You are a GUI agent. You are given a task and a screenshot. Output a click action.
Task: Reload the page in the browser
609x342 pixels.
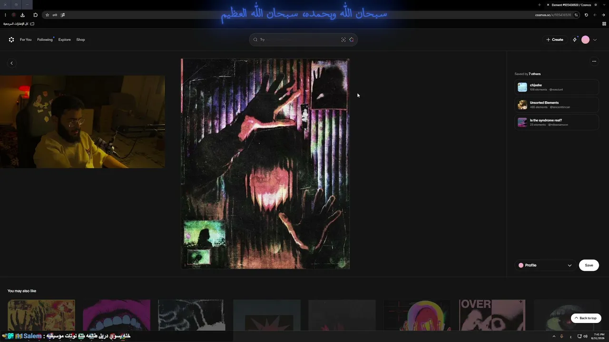586,15
